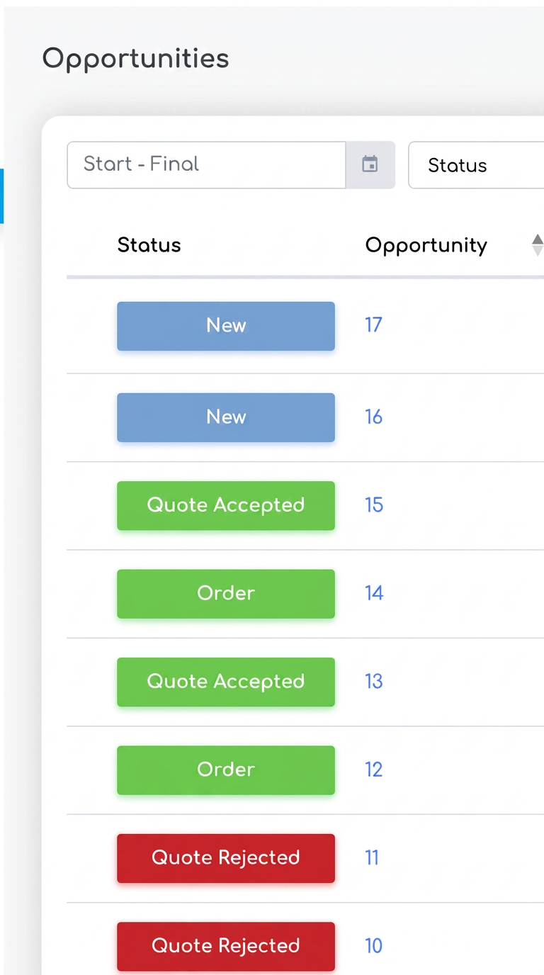
Task: Click the Status column header
Action: point(149,245)
